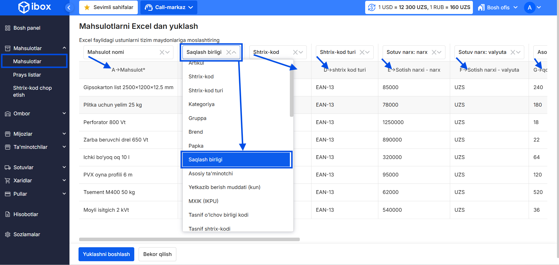Click the Sozlamalar gear icon

click(8, 234)
